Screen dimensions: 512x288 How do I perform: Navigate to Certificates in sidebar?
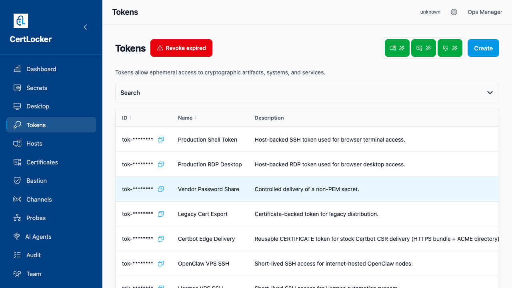point(51,162)
